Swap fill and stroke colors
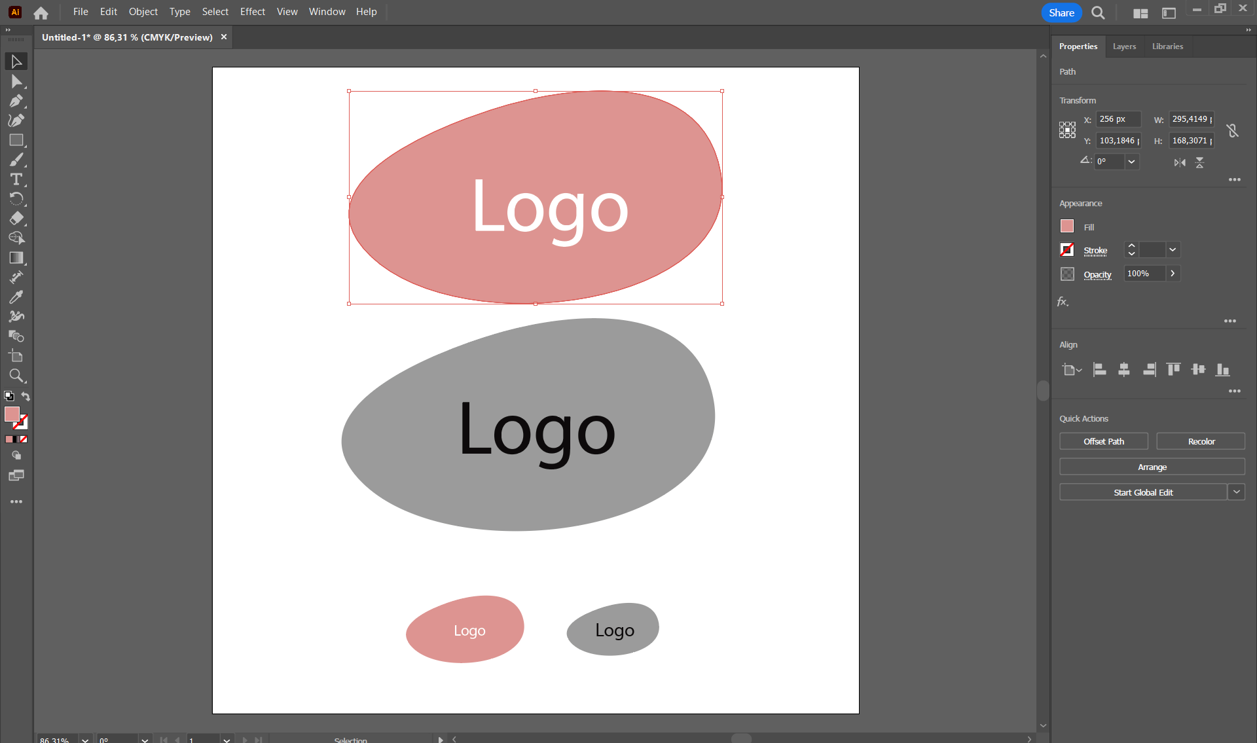The height and width of the screenshot is (743, 1257). point(26,396)
